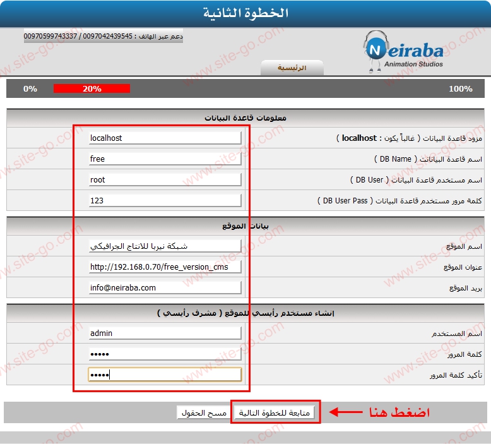Image resolution: width=491 pixels, height=444 pixels.
Task: Click the red اضغط هنا label
Action: 399,412
